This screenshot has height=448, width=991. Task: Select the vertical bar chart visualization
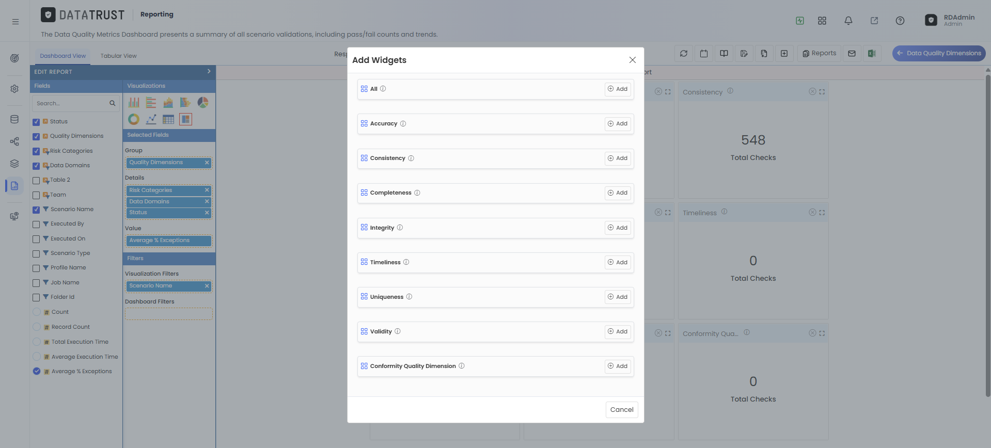coord(134,102)
